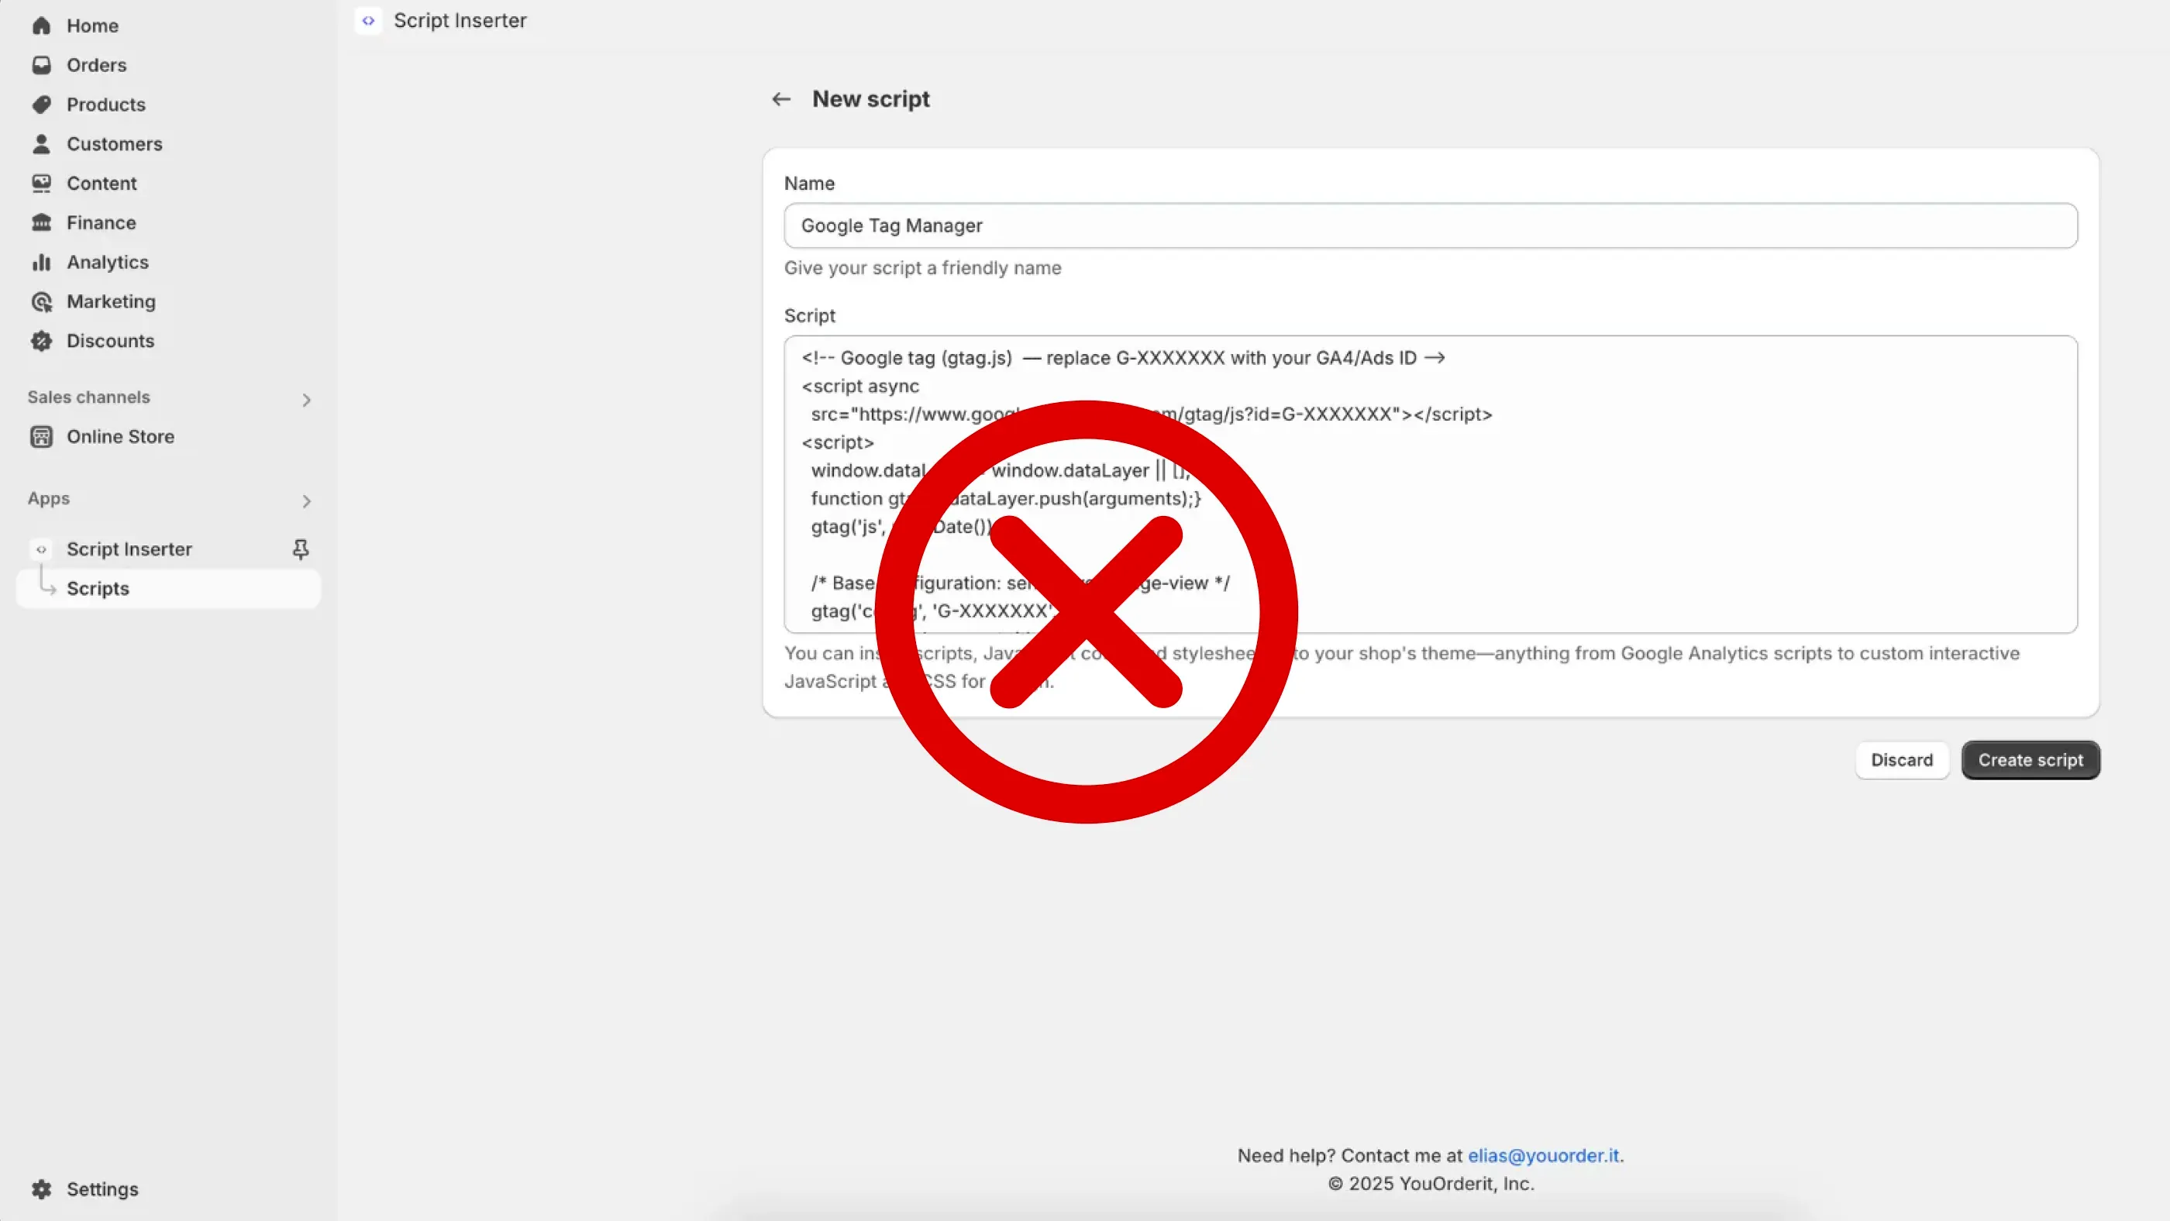Click the Create script button

pos(2030,759)
